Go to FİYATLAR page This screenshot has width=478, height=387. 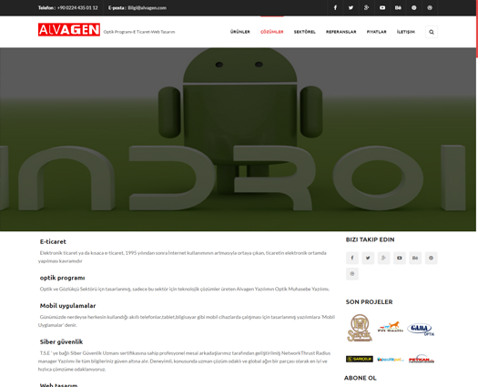377,32
